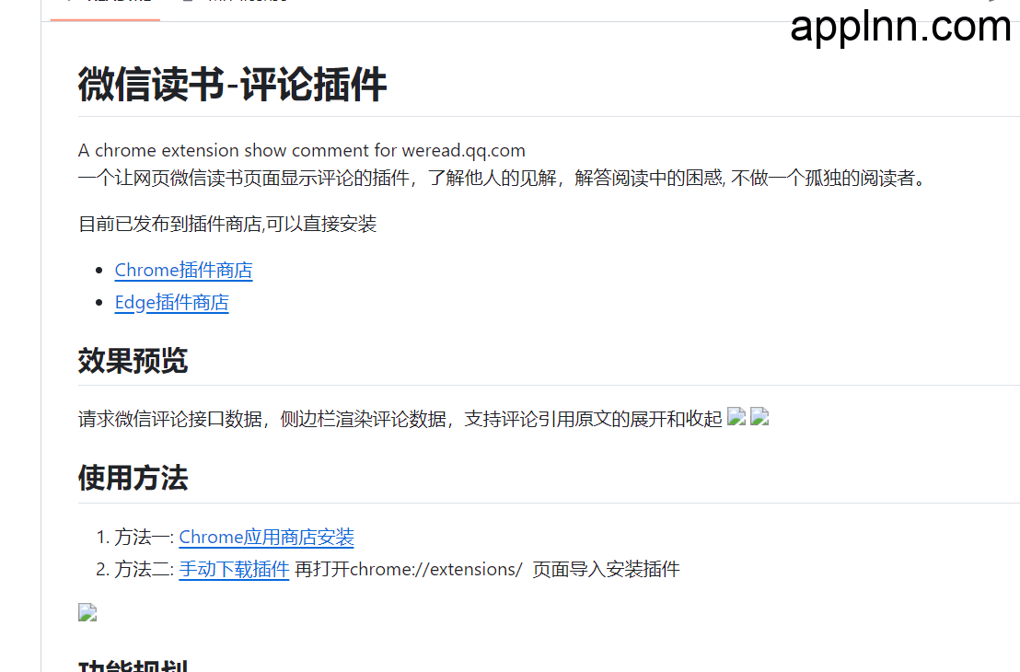Click the second broken preview image placeholder
This screenshot has height=672, width=1020.
pos(759,416)
